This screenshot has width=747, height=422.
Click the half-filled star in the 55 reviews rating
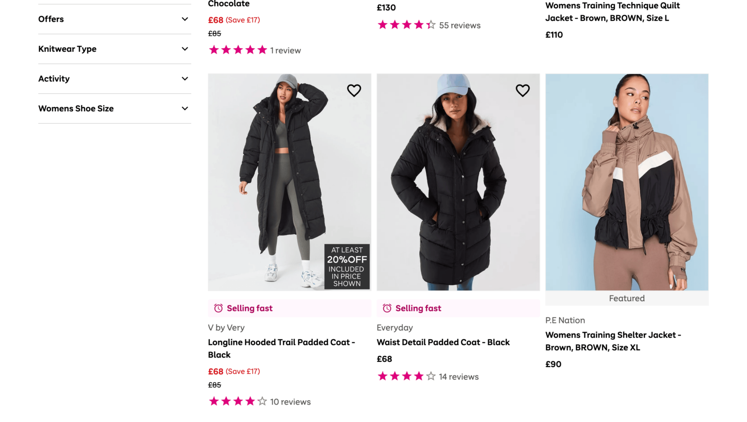[x=430, y=24]
